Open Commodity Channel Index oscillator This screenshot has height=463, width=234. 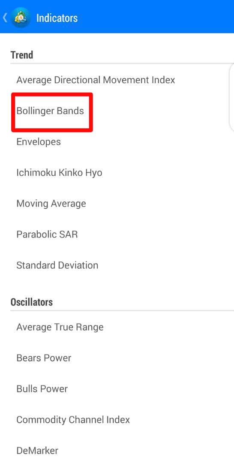(x=117, y=420)
